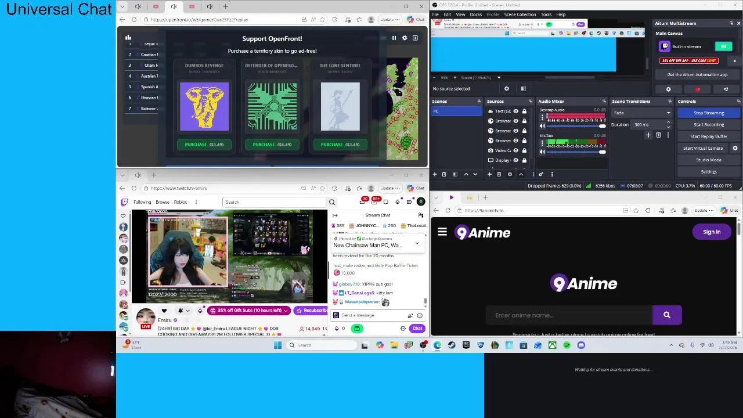743x418 pixels.
Task: Mute Mic/Aux speaker icon in mixer
Action: (x=542, y=152)
